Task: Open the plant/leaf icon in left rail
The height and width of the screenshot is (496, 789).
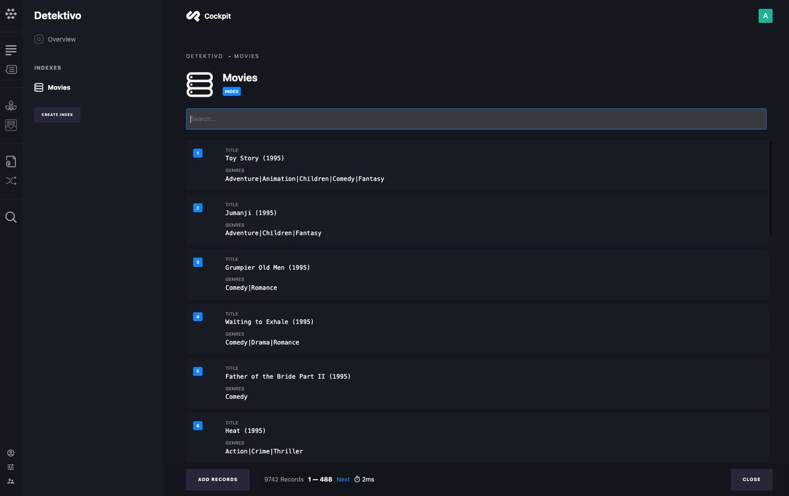Action: [x=11, y=106]
